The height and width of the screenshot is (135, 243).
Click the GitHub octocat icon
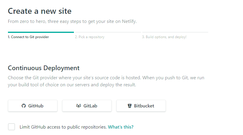24,106
